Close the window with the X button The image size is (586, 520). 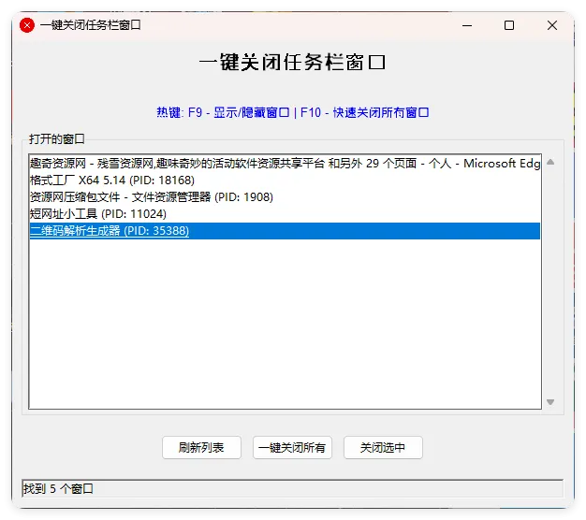552,25
